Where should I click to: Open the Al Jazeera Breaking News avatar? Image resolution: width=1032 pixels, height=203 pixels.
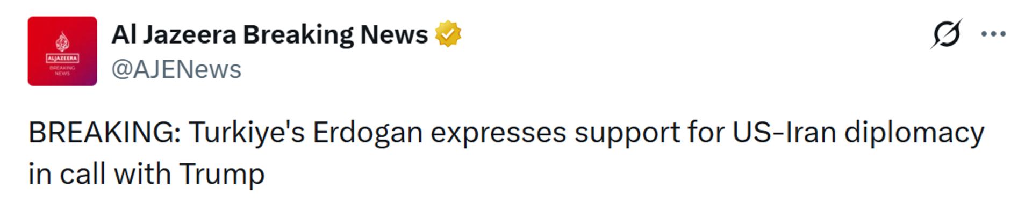point(62,51)
